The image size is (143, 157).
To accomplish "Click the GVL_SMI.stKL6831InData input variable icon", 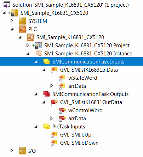I will click(x=54, y=70).
